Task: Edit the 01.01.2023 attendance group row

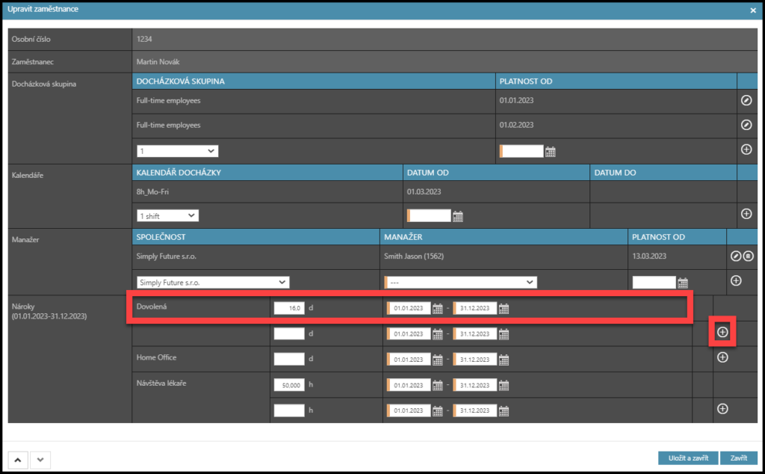Action: coord(746,101)
